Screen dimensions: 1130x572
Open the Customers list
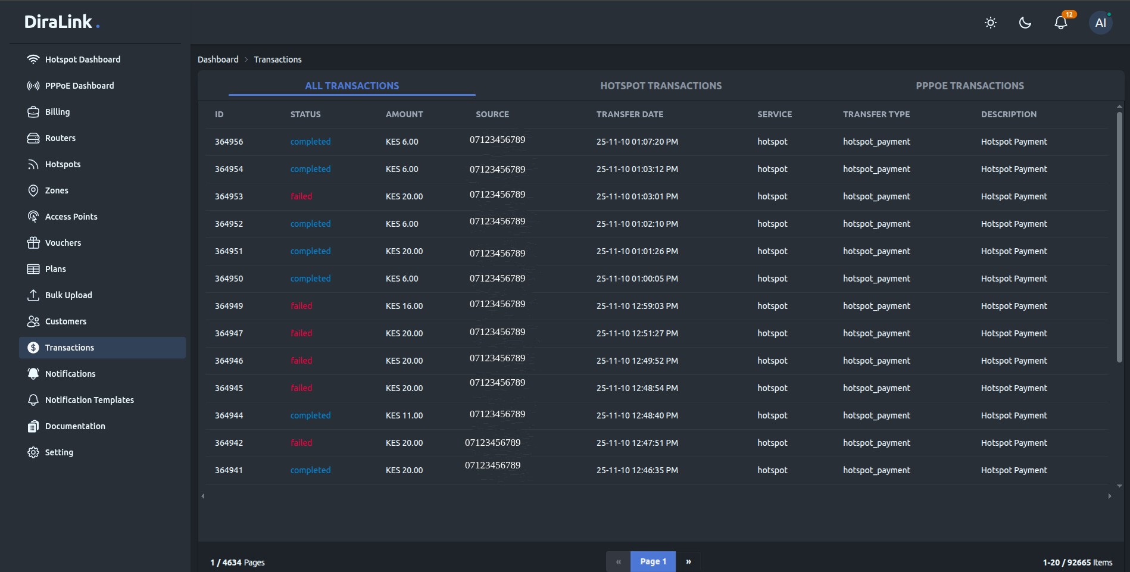click(65, 321)
